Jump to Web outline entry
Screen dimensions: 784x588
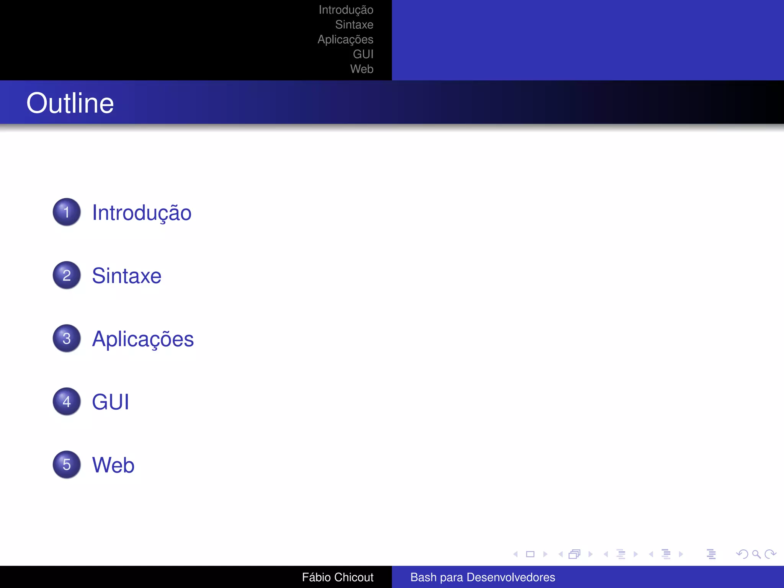tap(113, 465)
